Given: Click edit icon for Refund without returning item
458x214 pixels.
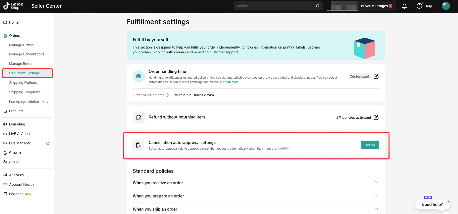Looking at the screenshot, I should (x=376, y=117).
